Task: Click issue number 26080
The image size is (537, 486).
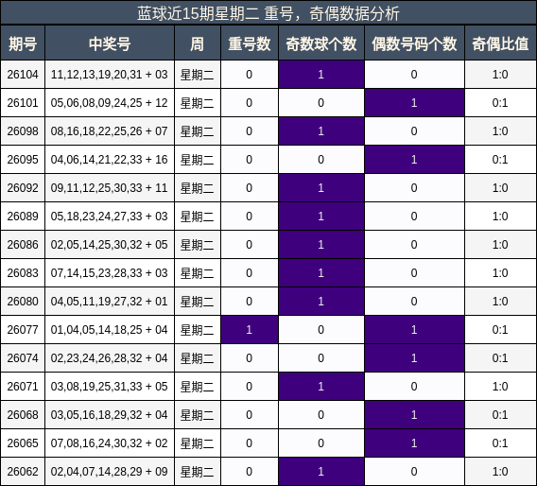Action: click(23, 302)
